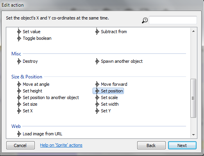
Task: Choose the Set scale action icon
Action: click(97, 97)
